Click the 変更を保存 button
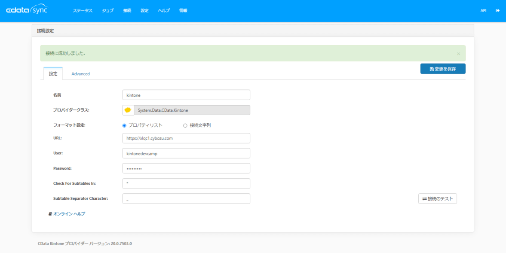 click(443, 69)
